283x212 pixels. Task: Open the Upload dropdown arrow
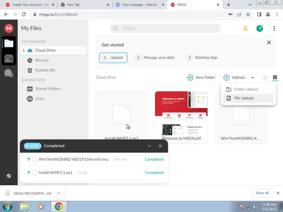click(253, 78)
